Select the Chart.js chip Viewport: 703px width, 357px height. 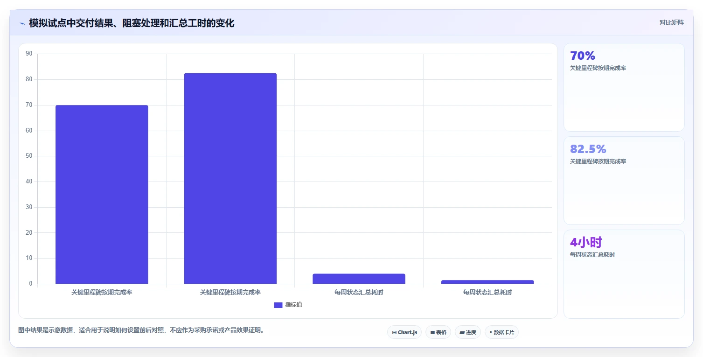[x=404, y=332]
